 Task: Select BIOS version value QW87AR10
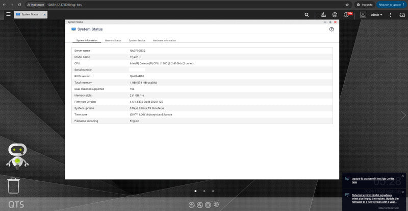137,76
